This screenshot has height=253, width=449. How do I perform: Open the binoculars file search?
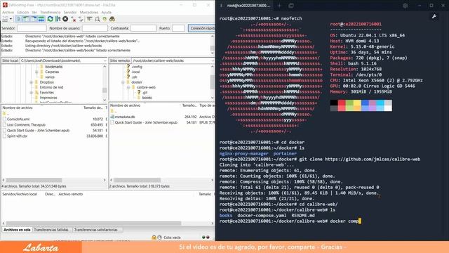[112, 19]
